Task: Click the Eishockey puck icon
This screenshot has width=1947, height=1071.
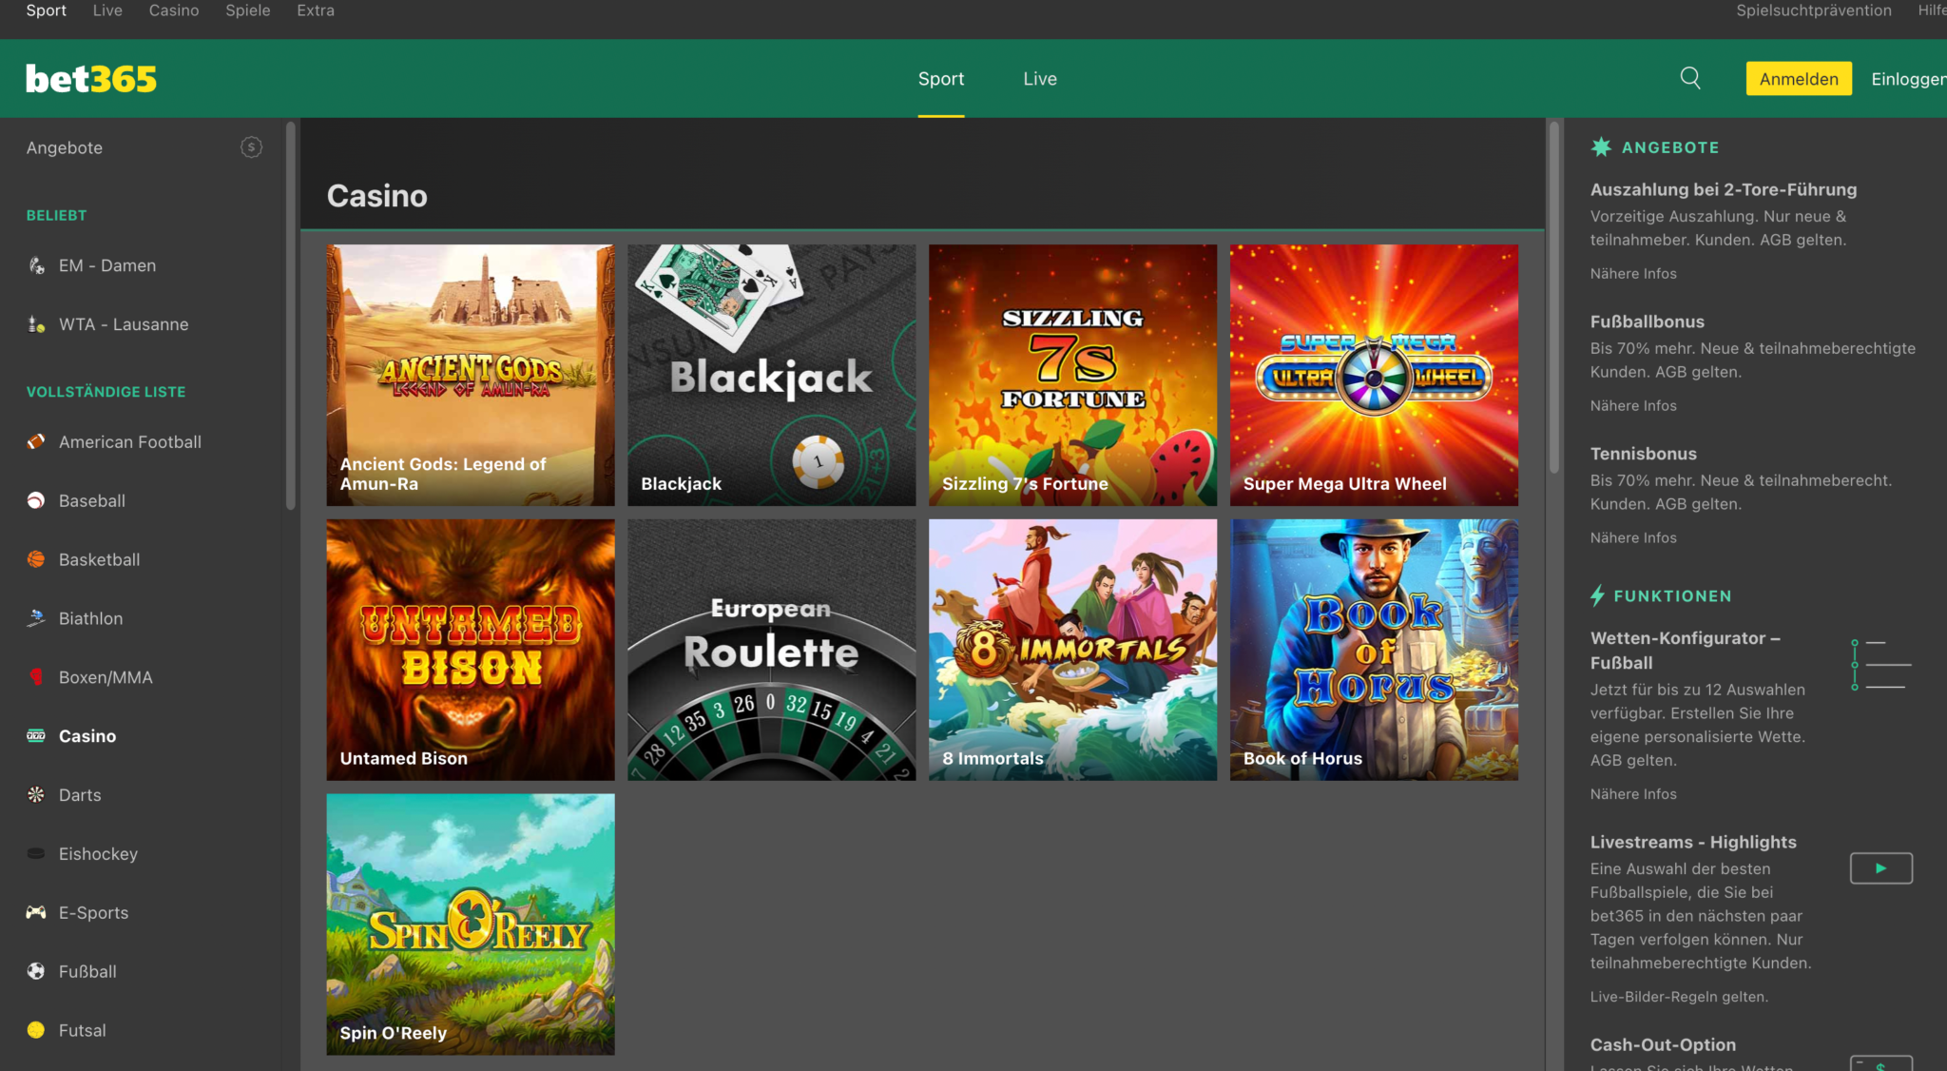Action: click(35, 853)
